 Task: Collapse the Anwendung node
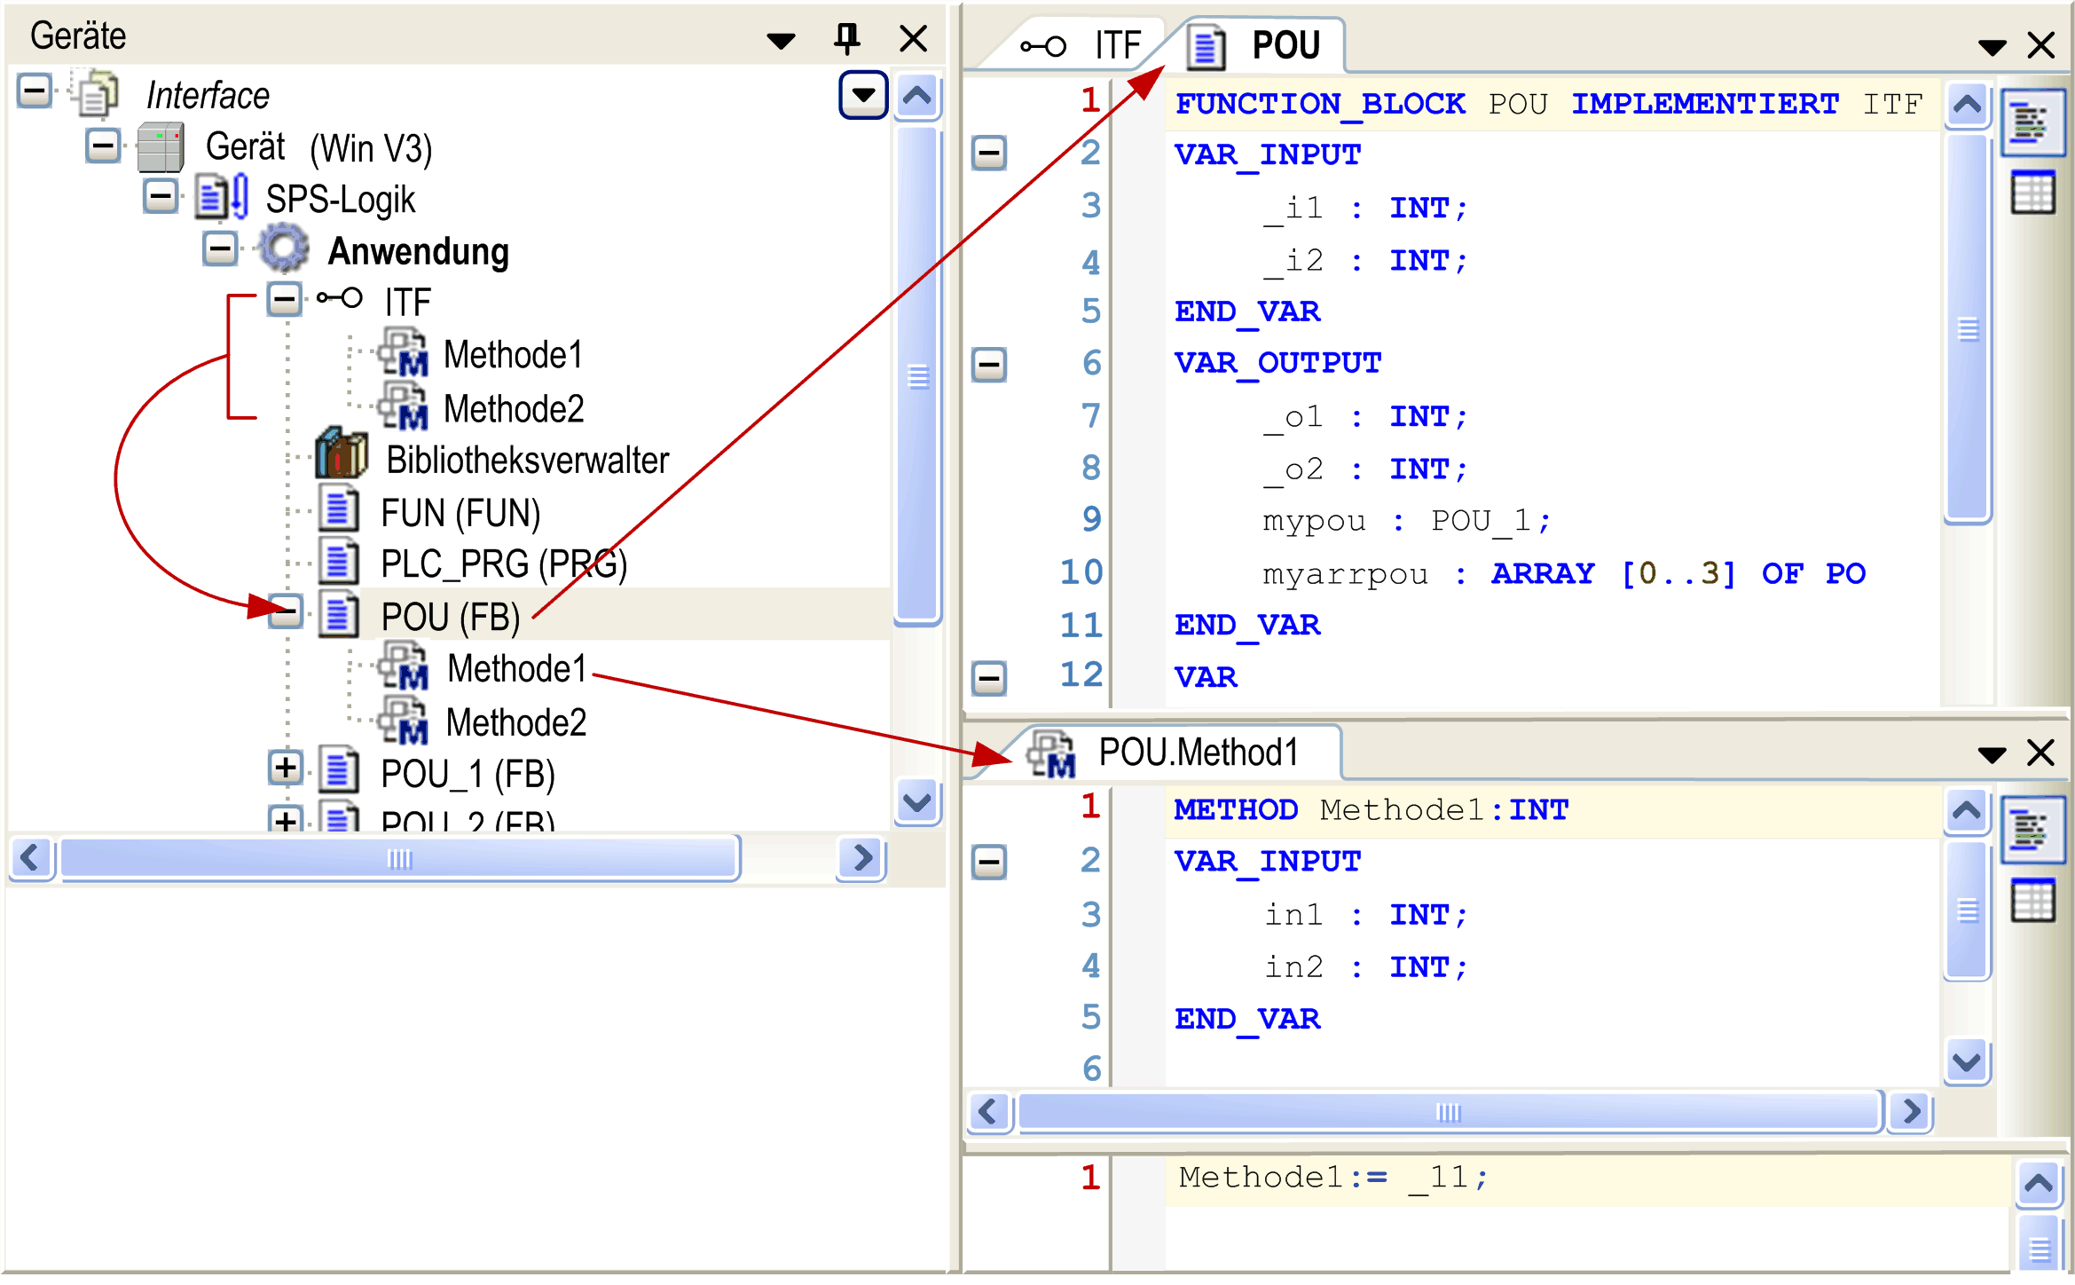click(x=220, y=248)
